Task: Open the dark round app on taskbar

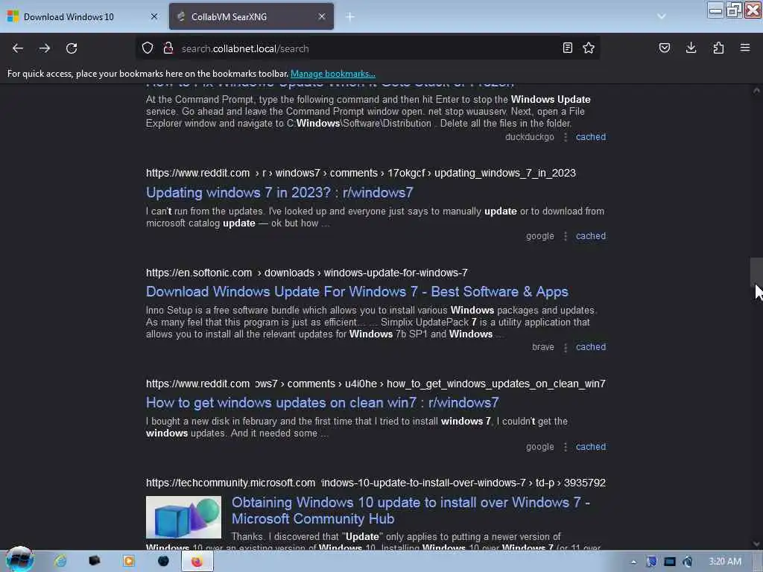Action: [x=163, y=561]
